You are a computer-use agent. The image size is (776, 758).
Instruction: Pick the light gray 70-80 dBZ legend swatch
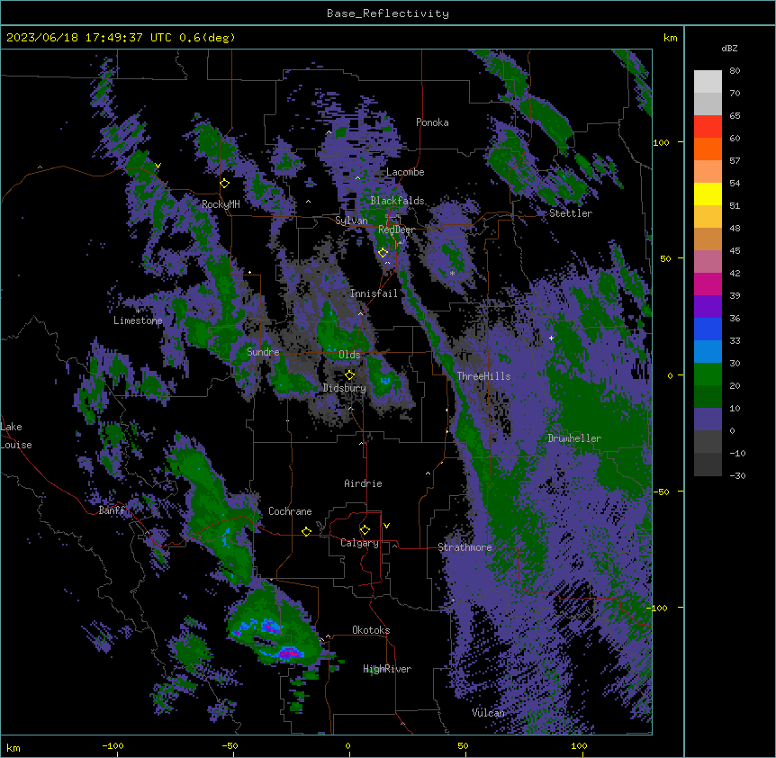[708, 82]
